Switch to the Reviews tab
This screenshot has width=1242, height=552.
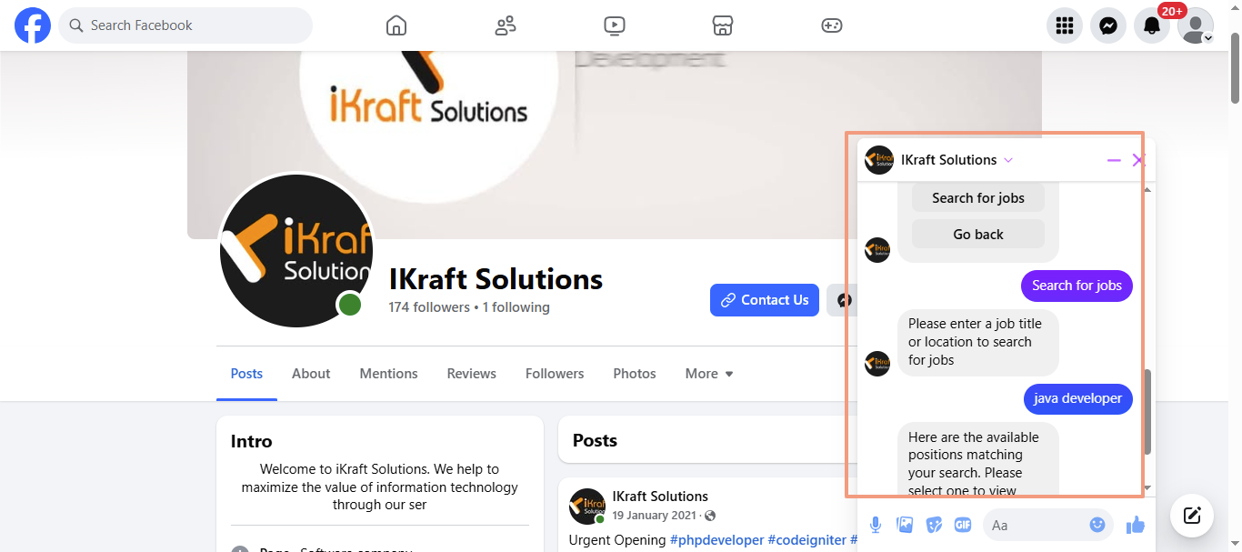pyautogui.click(x=472, y=374)
